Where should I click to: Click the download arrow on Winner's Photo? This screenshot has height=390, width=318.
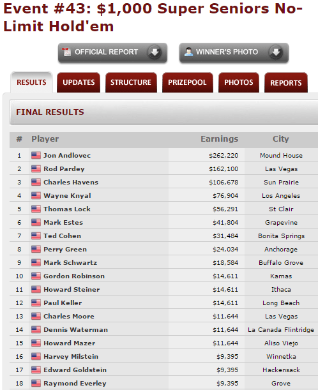[276, 52]
